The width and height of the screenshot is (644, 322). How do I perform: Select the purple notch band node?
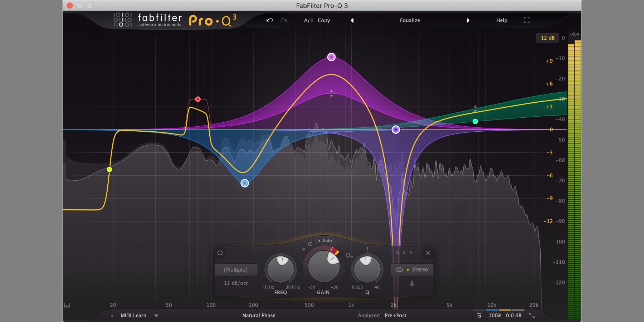pyautogui.click(x=395, y=130)
